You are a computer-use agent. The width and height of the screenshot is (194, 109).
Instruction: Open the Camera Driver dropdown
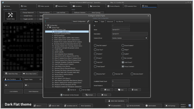(x=130, y=38)
